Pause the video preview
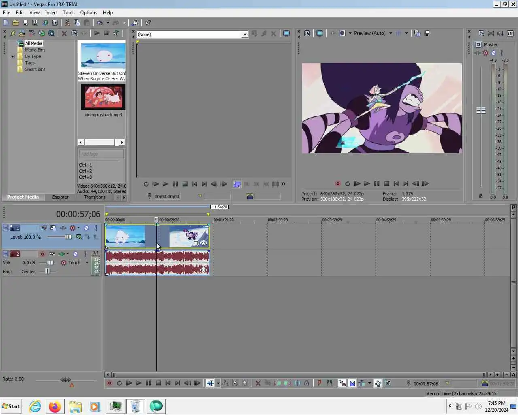This screenshot has height=415, width=518. coord(377,184)
